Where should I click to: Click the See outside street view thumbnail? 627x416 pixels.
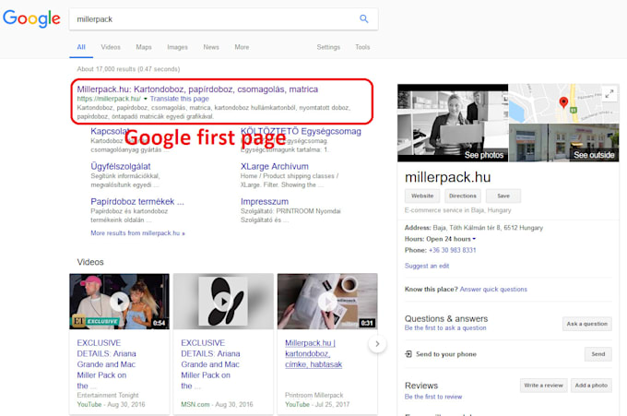[563, 143]
